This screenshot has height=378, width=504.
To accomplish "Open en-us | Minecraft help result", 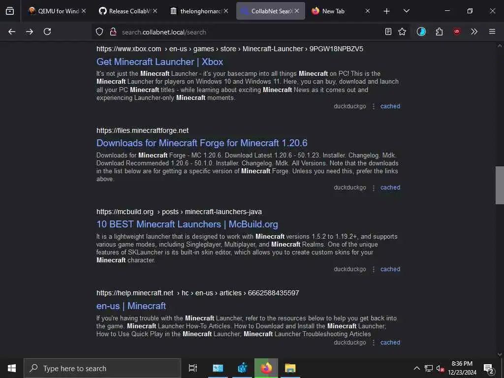I will click(131, 306).
